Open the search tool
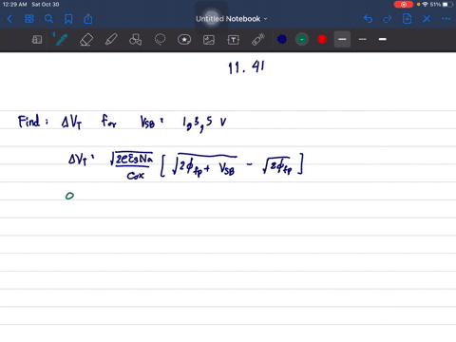 [x=48, y=19]
